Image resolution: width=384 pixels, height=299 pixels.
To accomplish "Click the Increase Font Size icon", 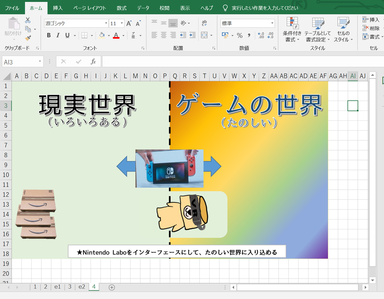I will pos(129,23).
